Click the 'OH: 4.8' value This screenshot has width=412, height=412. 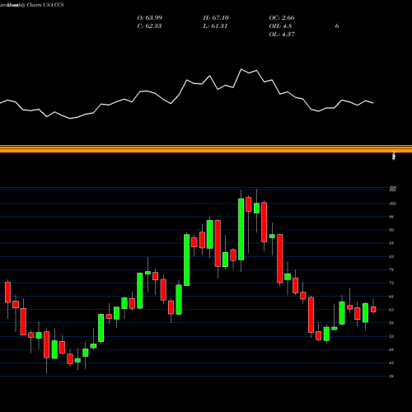tap(280, 26)
